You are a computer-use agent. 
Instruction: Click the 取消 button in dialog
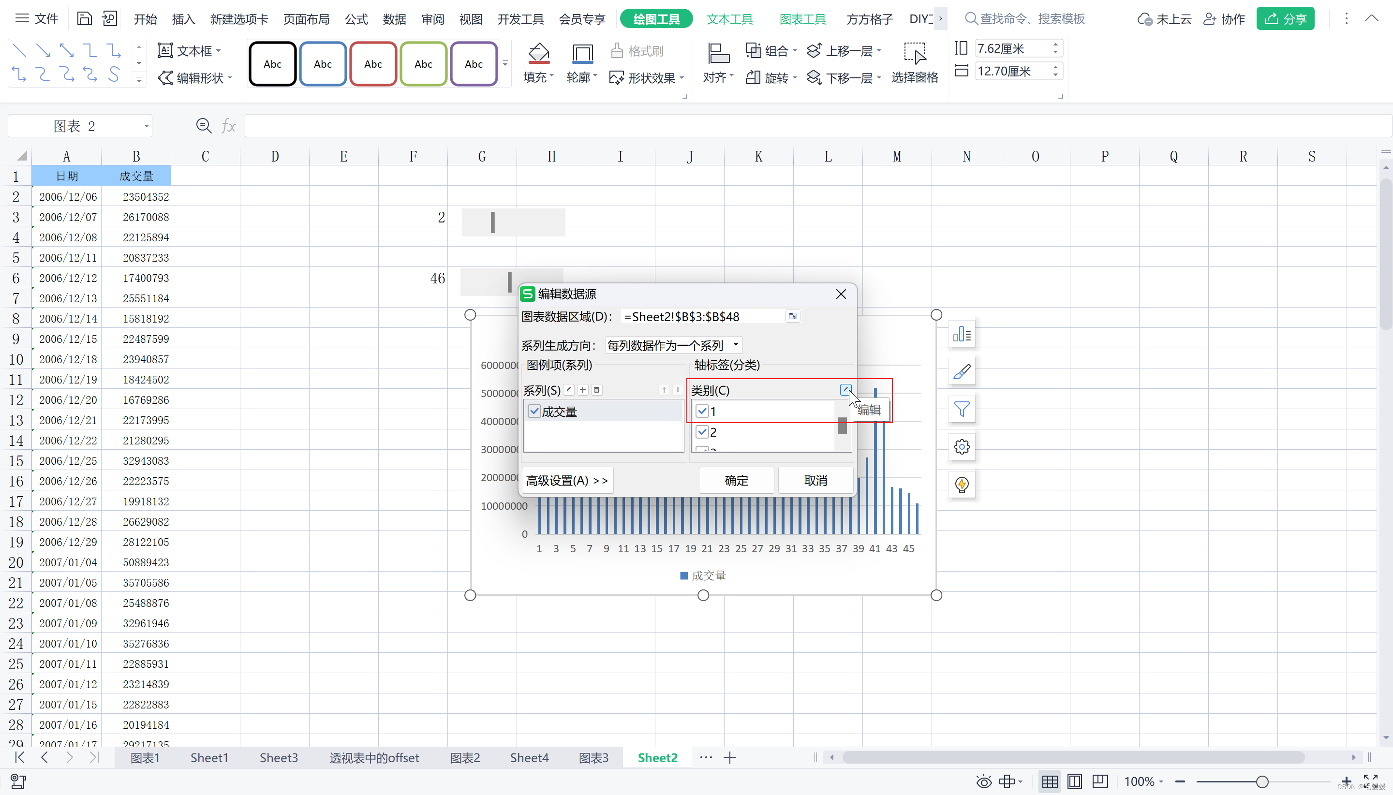[815, 481]
